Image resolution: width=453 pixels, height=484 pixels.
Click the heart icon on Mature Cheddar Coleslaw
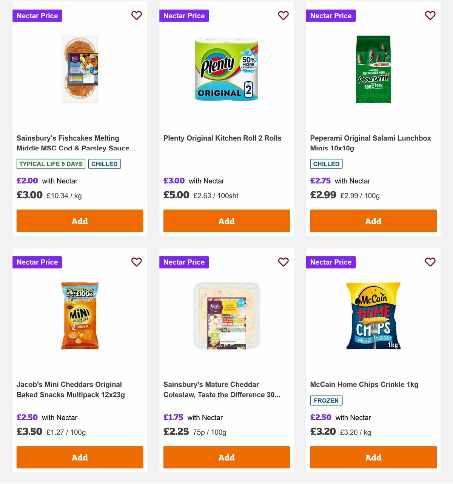(x=283, y=262)
